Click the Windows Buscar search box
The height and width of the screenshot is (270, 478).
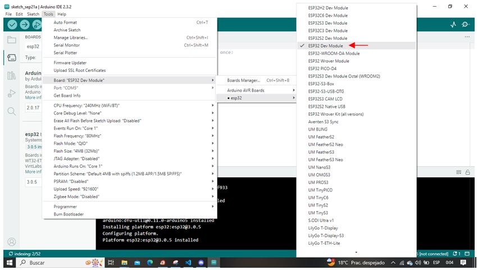60,262
